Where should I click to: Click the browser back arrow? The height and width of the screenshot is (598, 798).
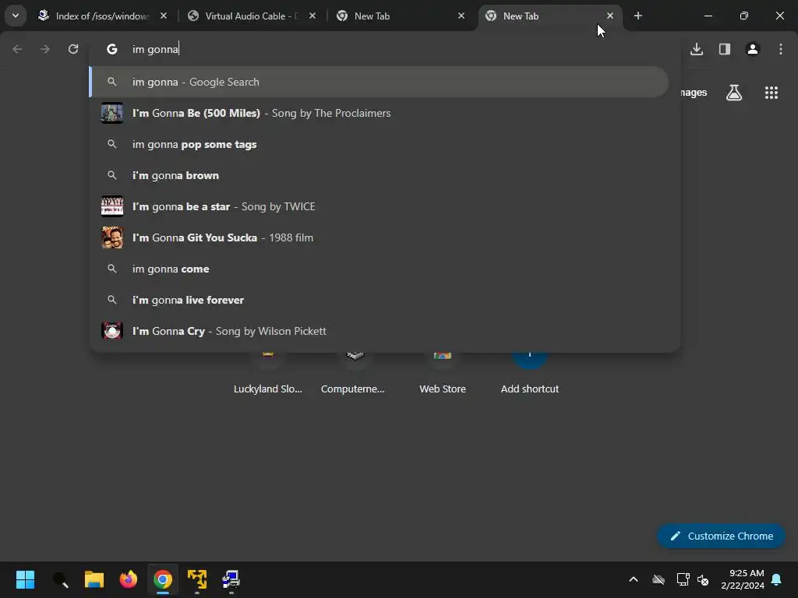point(17,49)
